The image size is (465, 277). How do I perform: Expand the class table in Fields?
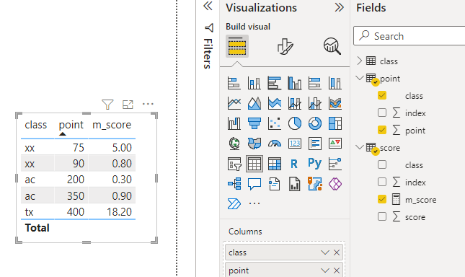360,61
